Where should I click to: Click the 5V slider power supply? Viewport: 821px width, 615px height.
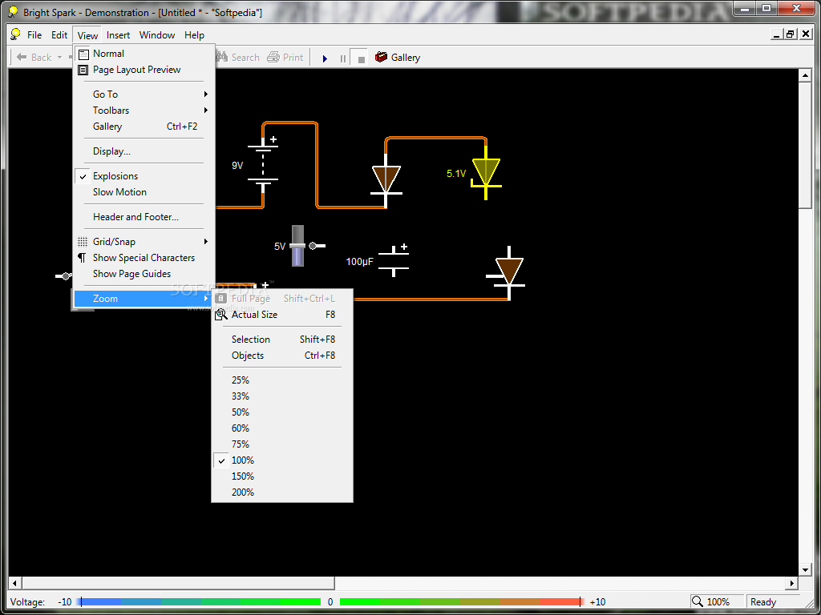coord(297,246)
